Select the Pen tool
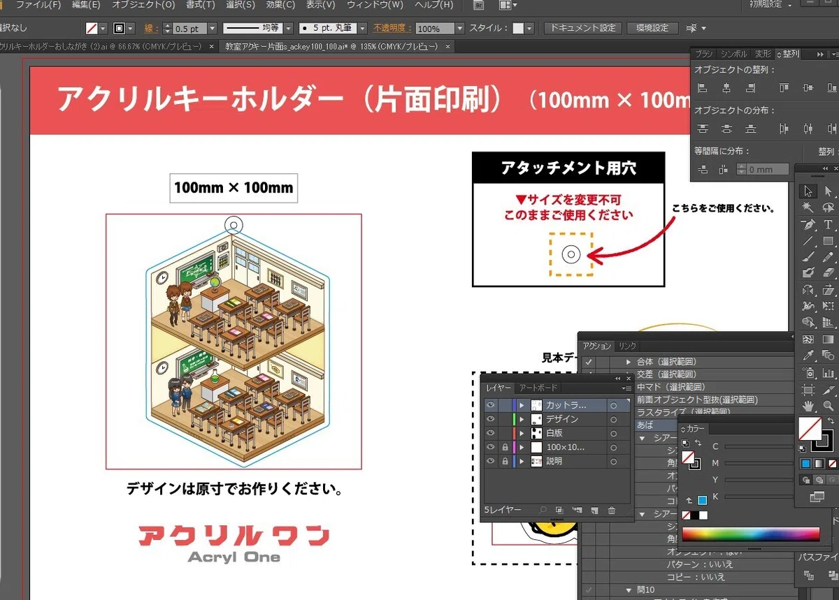The height and width of the screenshot is (600, 839). pos(808,224)
